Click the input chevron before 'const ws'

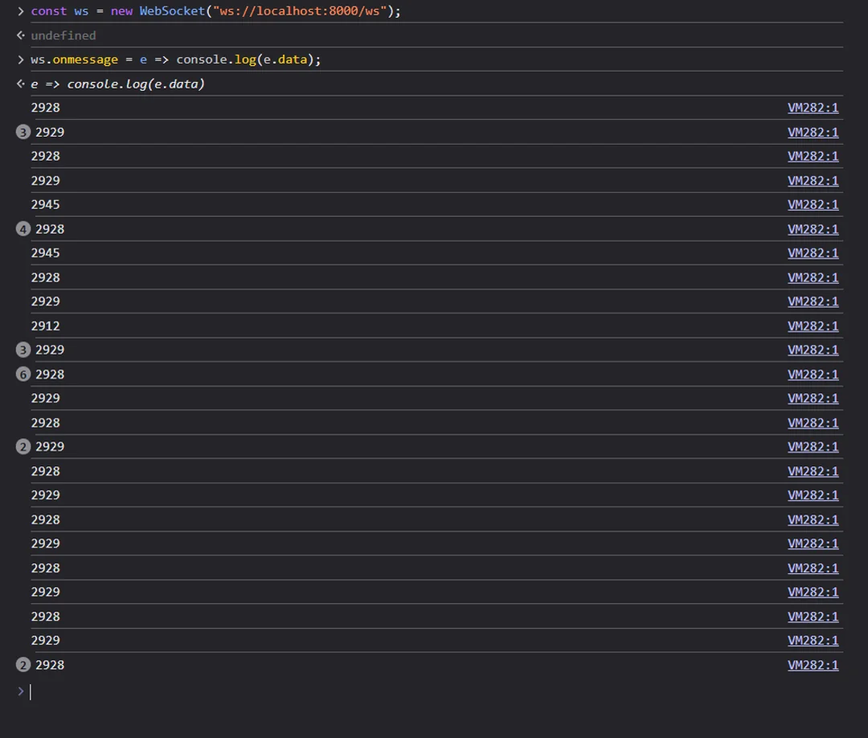[x=20, y=11]
